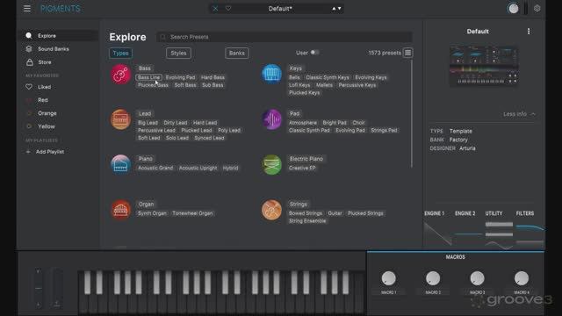Filter by Tonewheel Organ tag
This screenshot has height=316, width=562.
pyautogui.click(x=192, y=213)
